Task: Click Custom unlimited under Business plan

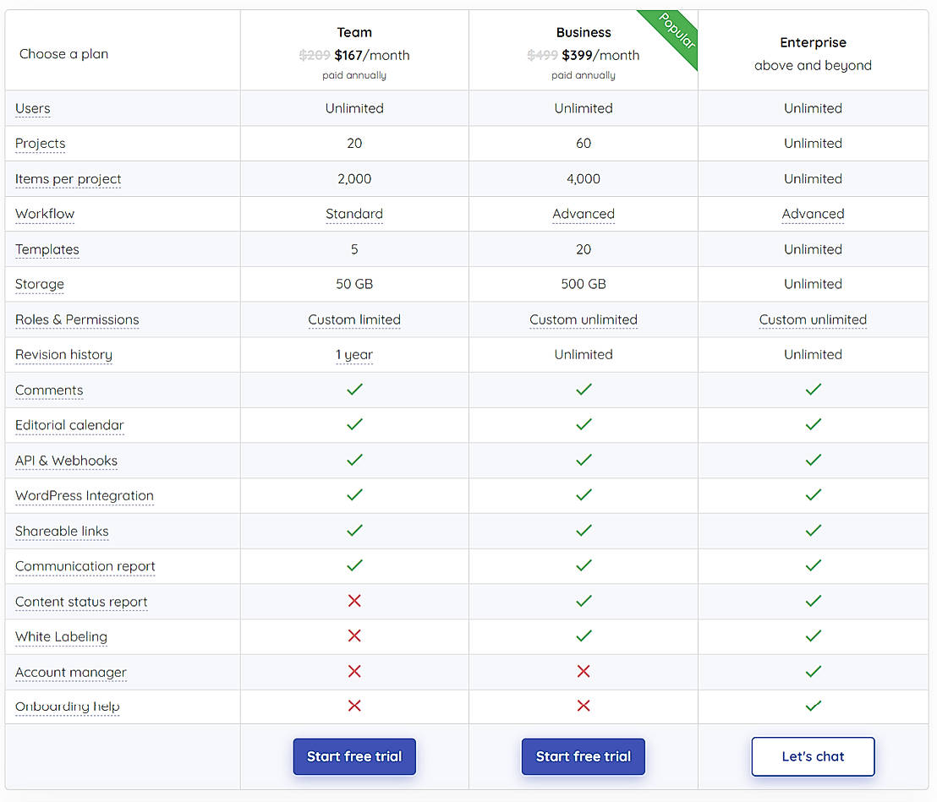Action: click(584, 319)
